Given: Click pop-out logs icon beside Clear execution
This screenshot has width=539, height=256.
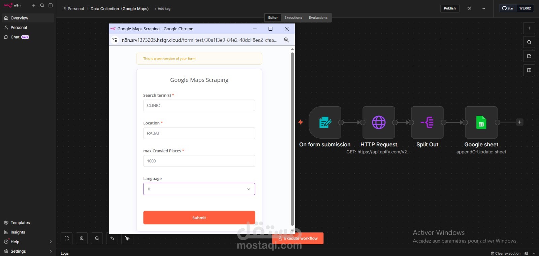Looking at the screenshot, I should point(527,253).
